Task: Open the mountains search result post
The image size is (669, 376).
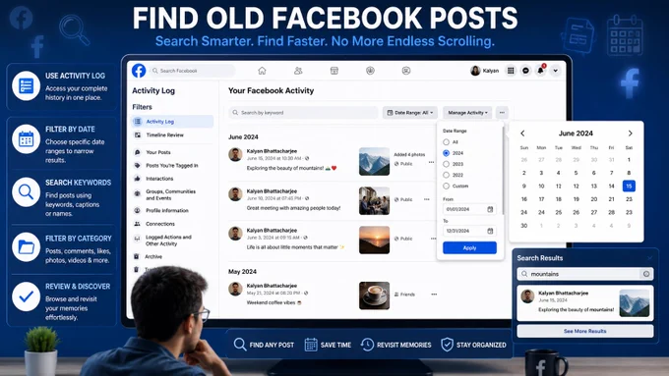Action: coord(585,302)
